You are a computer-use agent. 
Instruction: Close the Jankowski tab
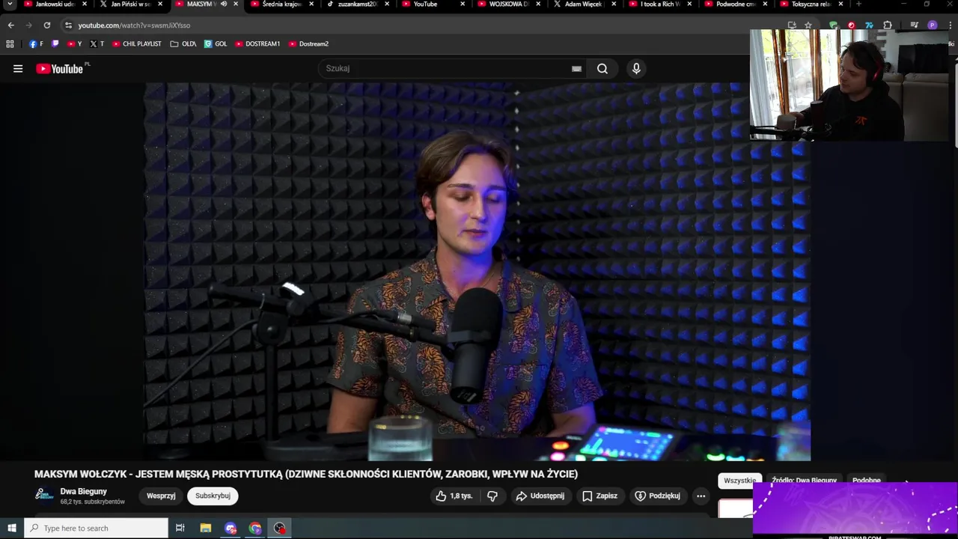(x=85, y=4)
